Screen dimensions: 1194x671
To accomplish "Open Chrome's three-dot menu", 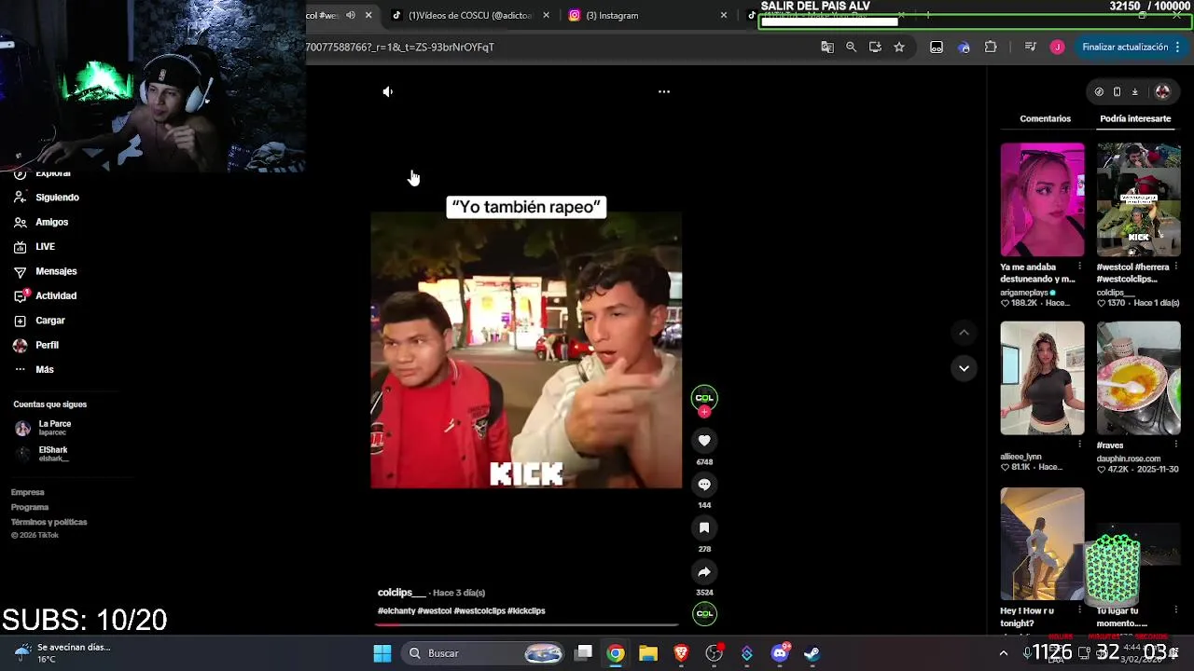I will pyautogui.click(x=1178, y=47).
